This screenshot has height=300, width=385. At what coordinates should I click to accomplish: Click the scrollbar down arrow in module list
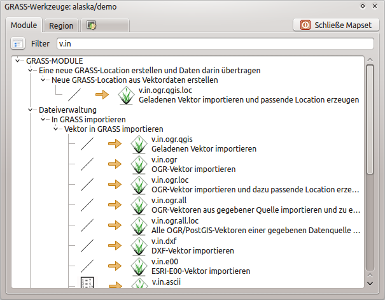coord(370,281)
